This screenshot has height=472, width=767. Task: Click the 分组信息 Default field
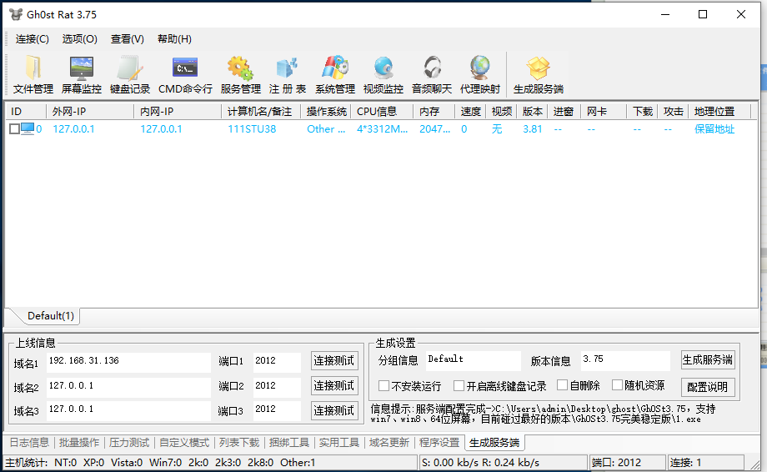(473, 360)
